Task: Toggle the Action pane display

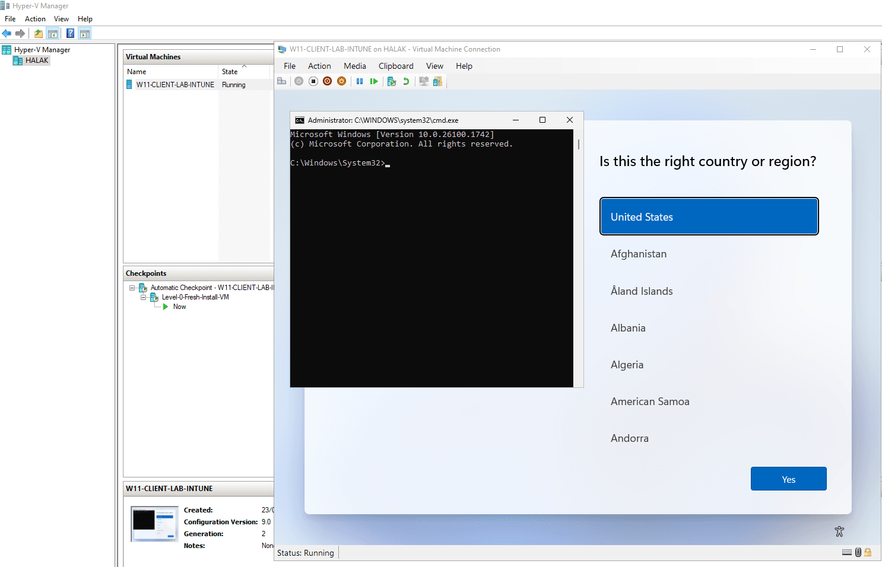Action: tap(85, 33)
